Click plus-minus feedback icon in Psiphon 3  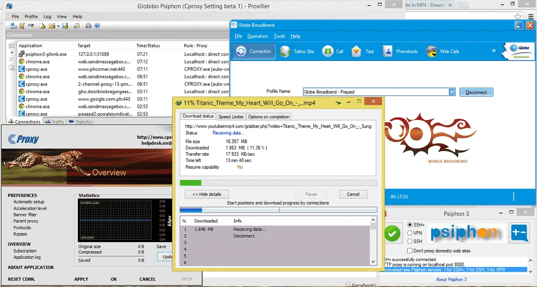click(x=519, y=233)
